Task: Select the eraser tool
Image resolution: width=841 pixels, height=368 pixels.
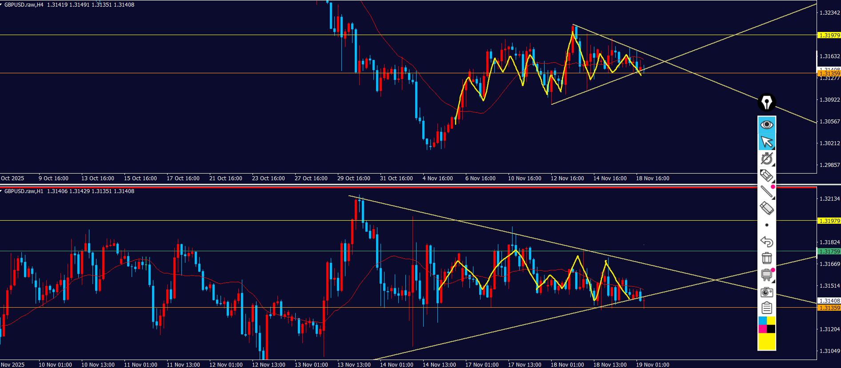Action: (766, 208)
